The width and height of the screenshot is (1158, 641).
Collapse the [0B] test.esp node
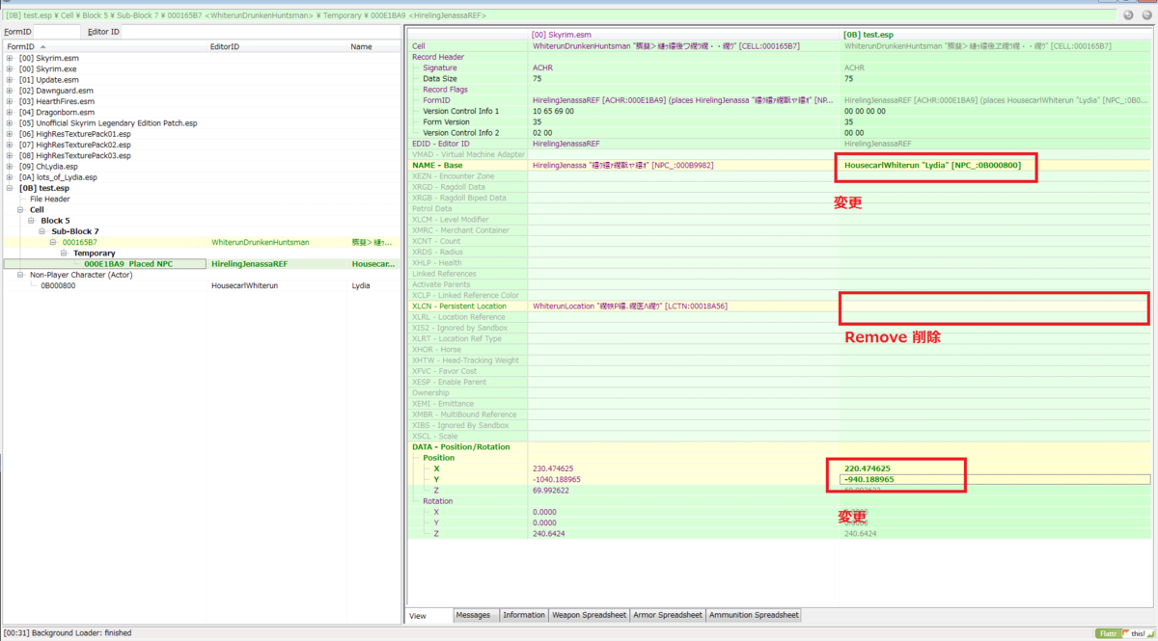tap(10, 188)
